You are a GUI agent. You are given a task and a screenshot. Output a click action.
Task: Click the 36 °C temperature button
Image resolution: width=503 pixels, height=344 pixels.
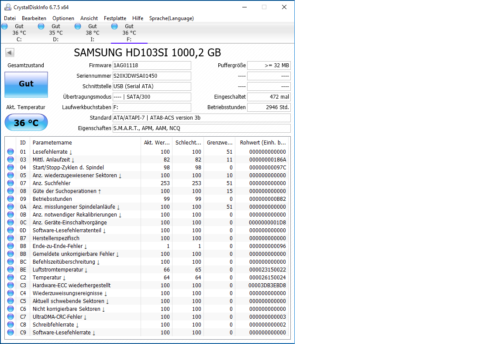[26, 123]
